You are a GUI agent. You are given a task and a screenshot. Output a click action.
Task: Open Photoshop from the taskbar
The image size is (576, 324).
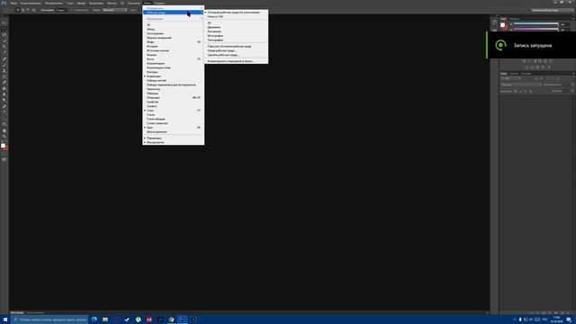(183, 319)
